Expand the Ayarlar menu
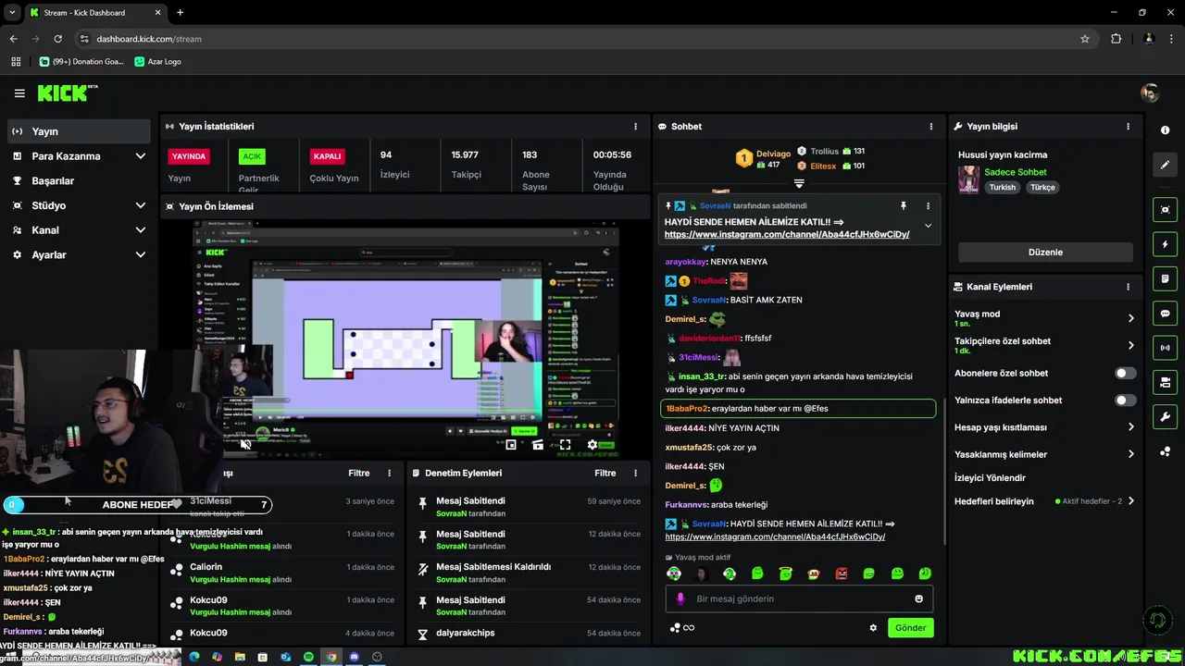The image size is (1185, 666). pos(79,255)
